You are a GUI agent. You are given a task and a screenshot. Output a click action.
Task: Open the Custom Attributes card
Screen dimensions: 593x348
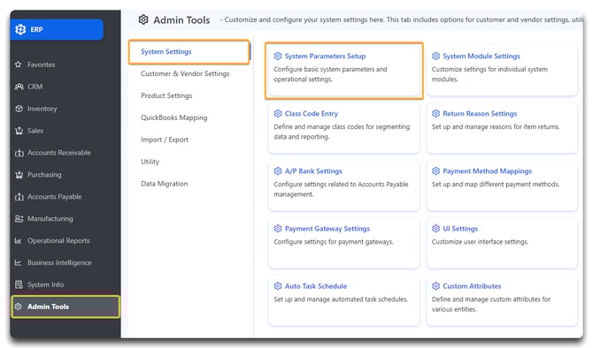tap(502, 300)
